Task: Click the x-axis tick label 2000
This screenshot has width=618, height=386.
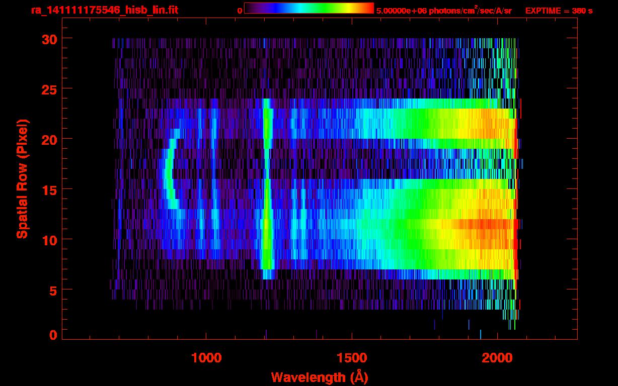Action: click(x=498, y=358)
